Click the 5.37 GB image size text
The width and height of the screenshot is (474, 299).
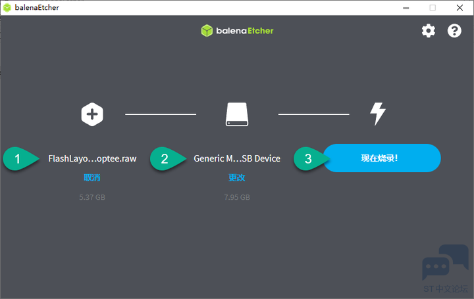pos(92,197)
